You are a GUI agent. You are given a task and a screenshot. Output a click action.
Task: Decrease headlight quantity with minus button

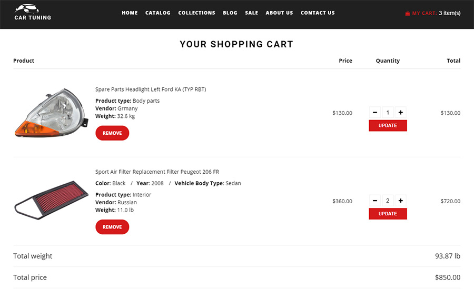pyautogui.click(x=375, y=112)
